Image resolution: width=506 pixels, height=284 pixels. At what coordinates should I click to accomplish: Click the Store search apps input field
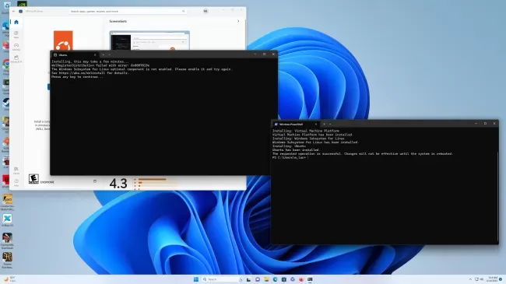tap(128, 12)
